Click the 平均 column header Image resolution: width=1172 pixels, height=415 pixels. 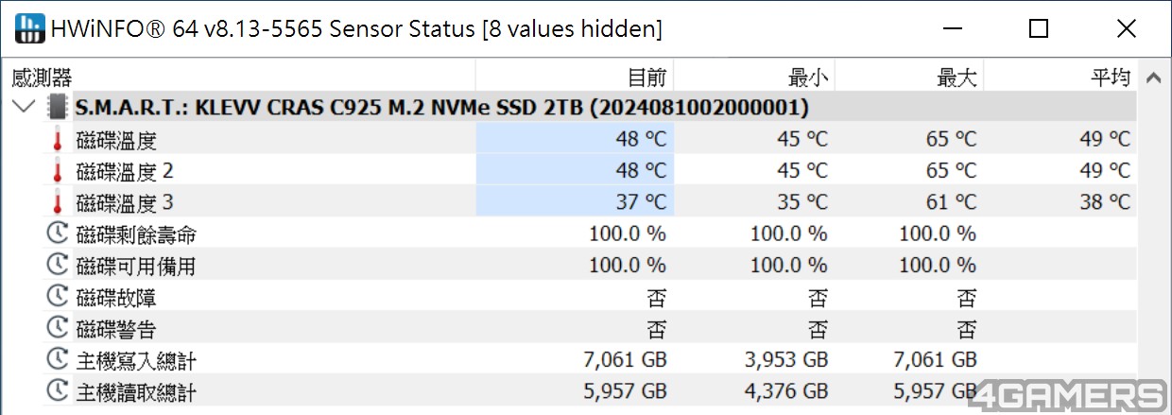1110,78
